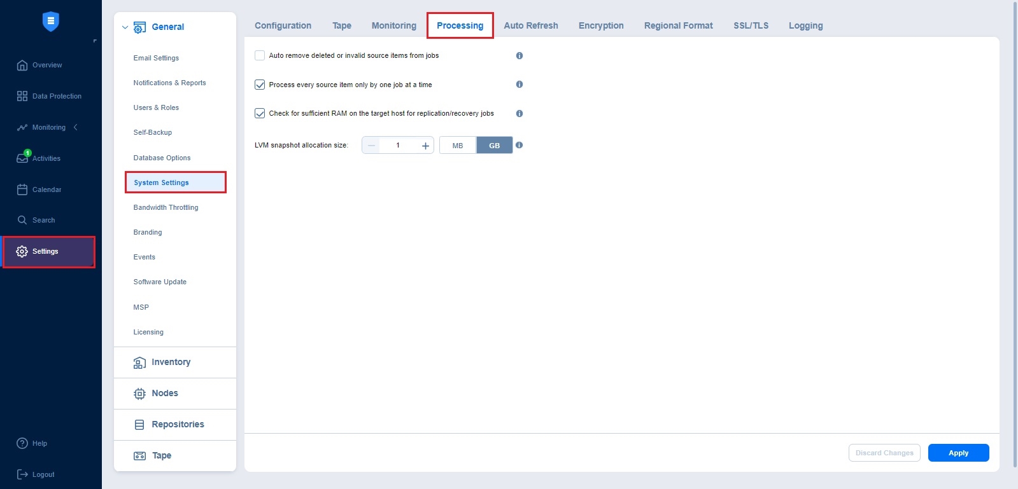
Task: Select MB as snapshot size unit
Action: coord(458,146)
